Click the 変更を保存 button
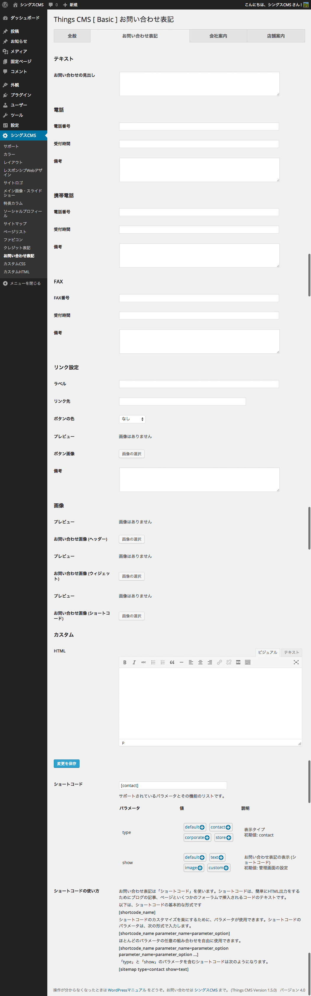311x996 pixels. (x=67, y=764)
